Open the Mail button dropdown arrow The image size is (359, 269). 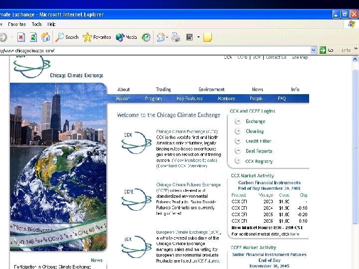(x=167, y=37)
